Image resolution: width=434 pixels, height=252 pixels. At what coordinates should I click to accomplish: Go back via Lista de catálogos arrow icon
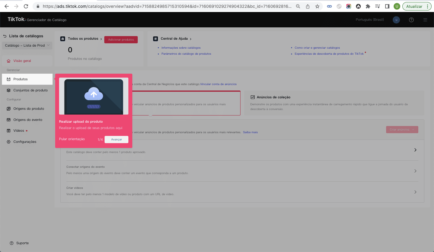pyautogui.click(x=5, y=36)
